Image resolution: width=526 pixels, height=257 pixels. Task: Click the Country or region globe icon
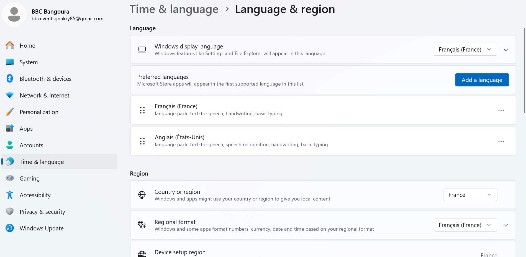pos(142,195)
